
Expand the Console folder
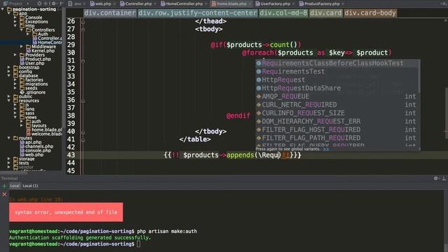coord(15,17)
